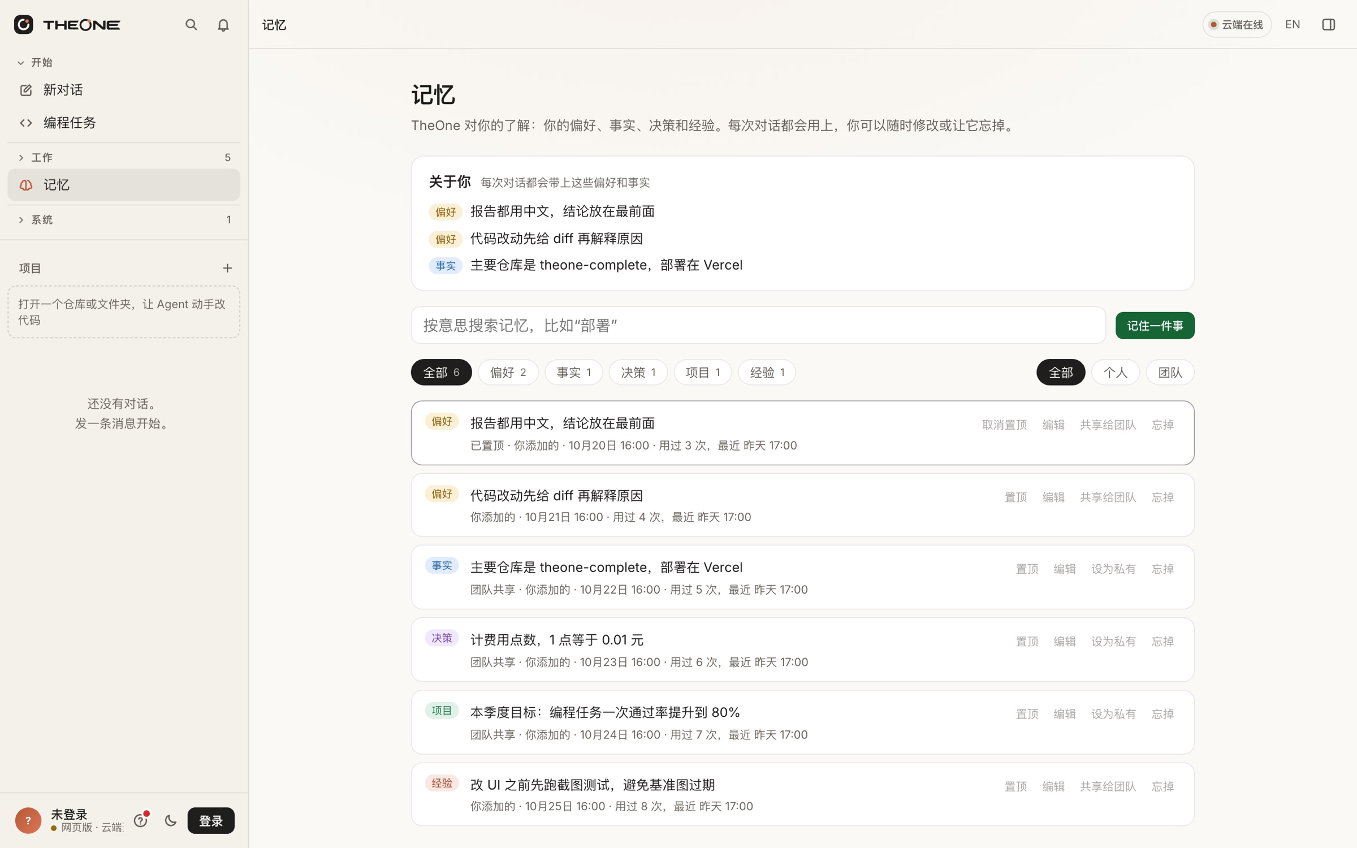
Task: Filter memories by 经验 1
Action: pos(767,373)
